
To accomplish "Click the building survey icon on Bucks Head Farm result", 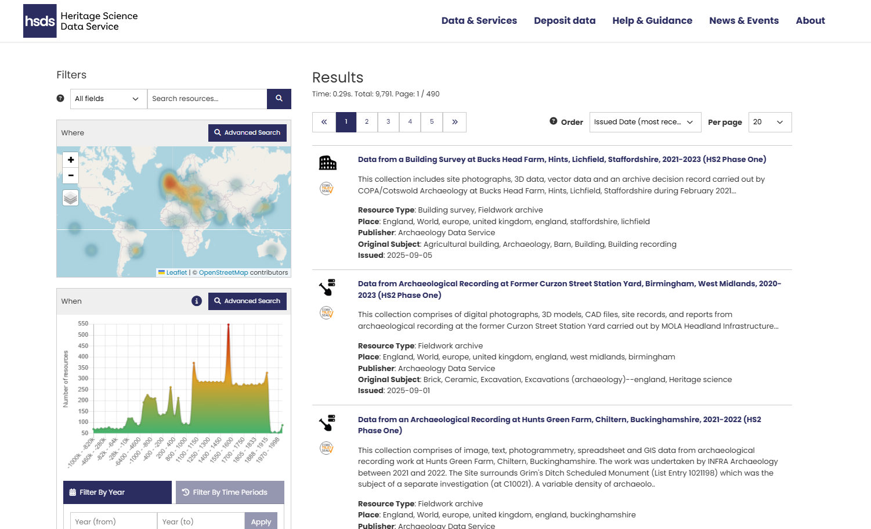I will (328, 162).
